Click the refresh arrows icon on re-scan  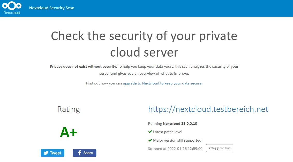210,148
